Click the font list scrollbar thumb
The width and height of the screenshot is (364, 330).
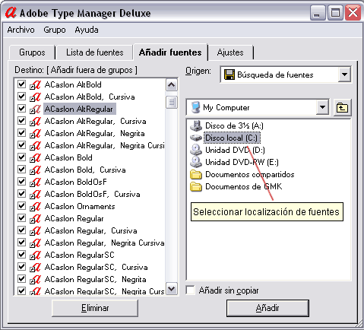tap(172, 103)
